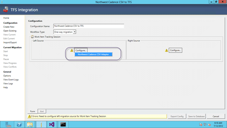Click the Left Source Configure button
Viewport: 227px width, 128px height.
point(81,50)
